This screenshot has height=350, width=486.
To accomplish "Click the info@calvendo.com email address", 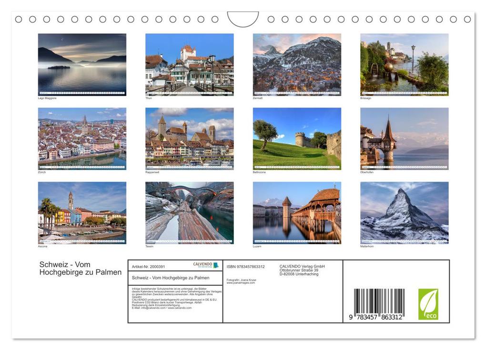I will click(x=153, y=308).
